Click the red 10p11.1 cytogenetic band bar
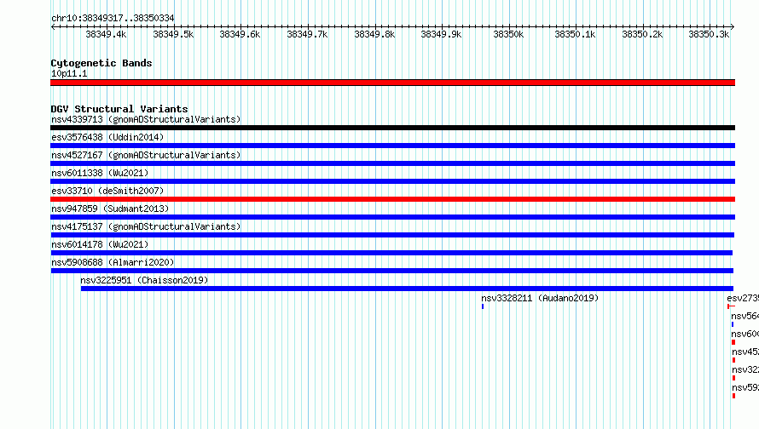Viewport: 759px width, 429px height. (x=392, y=83)
